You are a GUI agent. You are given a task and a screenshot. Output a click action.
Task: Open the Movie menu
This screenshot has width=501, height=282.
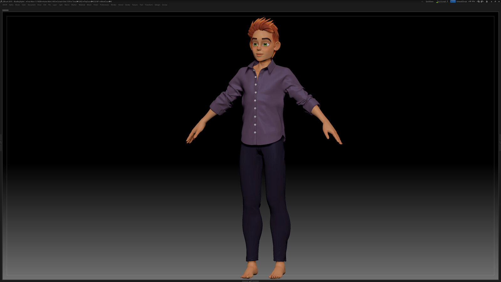tap(89, 5)
